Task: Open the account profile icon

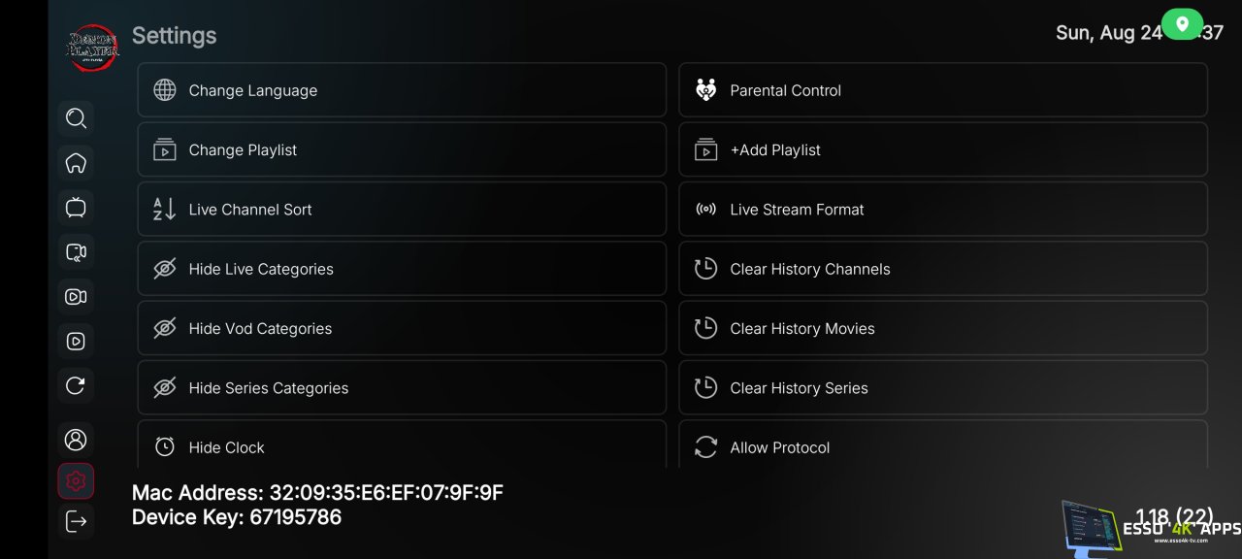Action: click(x=76, y=440)
